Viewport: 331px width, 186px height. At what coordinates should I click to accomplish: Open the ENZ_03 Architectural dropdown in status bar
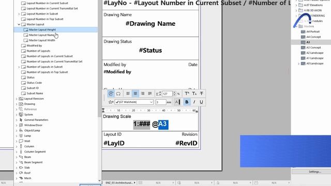(120, 183)
